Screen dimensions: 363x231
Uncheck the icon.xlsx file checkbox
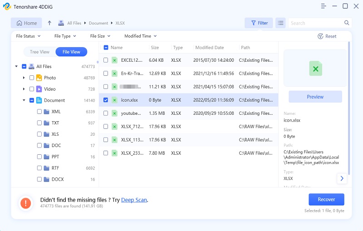coord(106,100)
